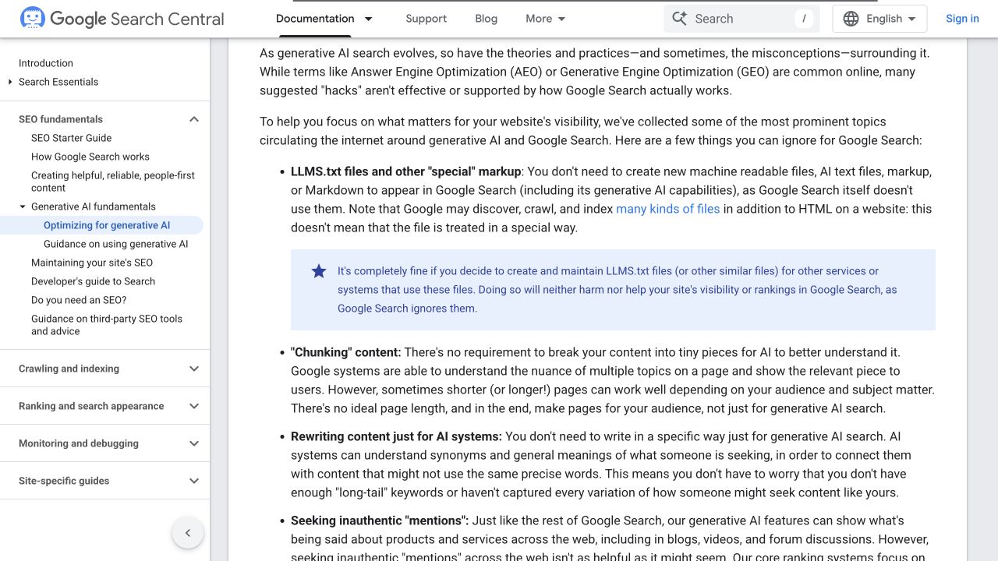Open the Blog tab
The height and width of the screenshot is (561, 998).
(x=487, y=19)
